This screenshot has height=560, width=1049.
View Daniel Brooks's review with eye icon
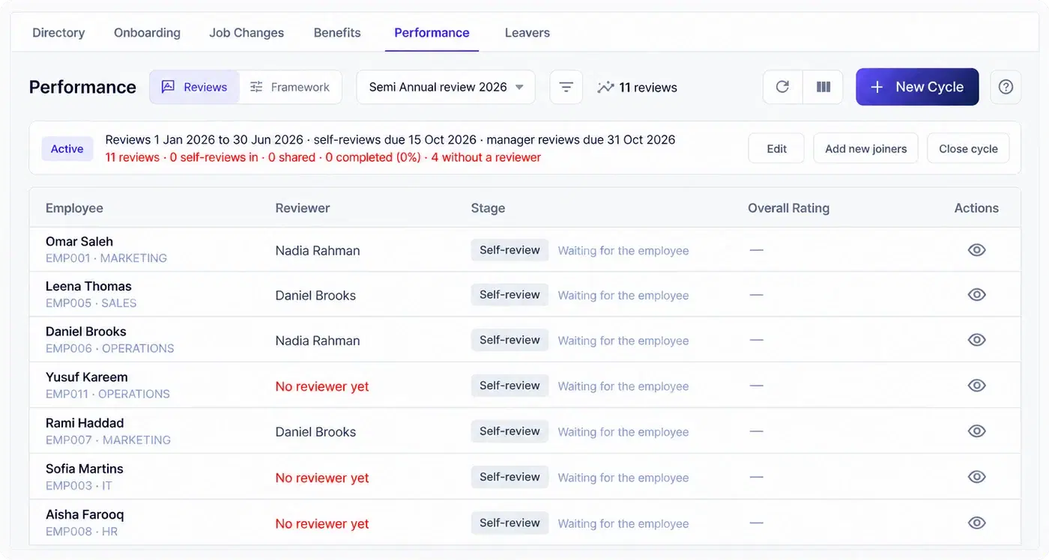(976, 340)
